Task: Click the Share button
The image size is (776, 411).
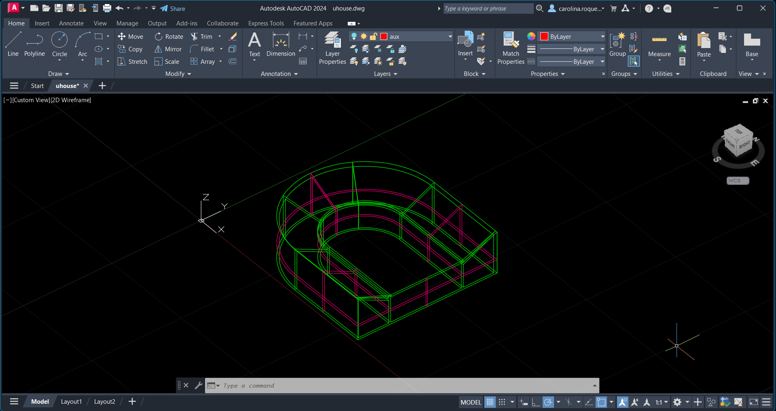Action: coord(173,8)
